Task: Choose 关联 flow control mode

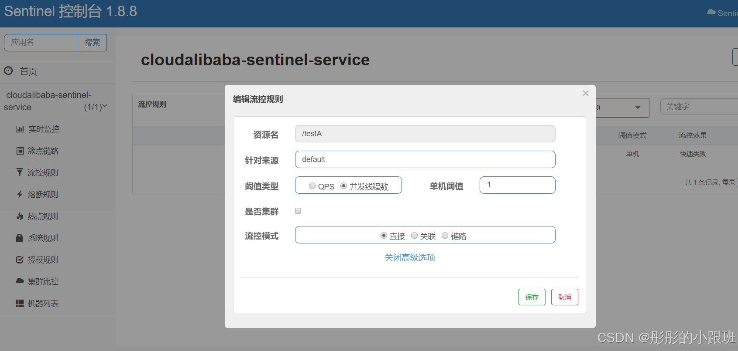Action: [x=414, y=236]
